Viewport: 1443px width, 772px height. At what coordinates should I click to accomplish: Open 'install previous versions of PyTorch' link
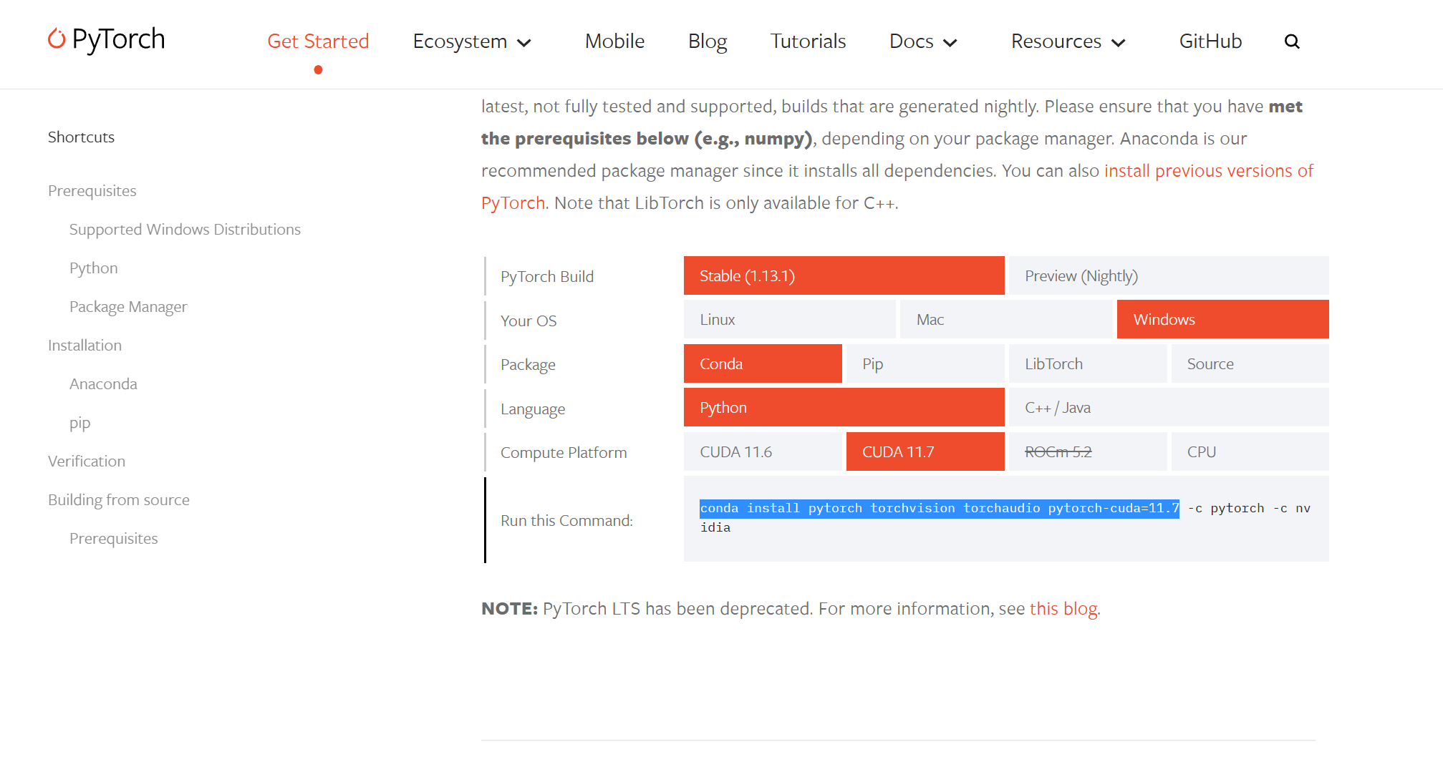(x=1208, y=171)
